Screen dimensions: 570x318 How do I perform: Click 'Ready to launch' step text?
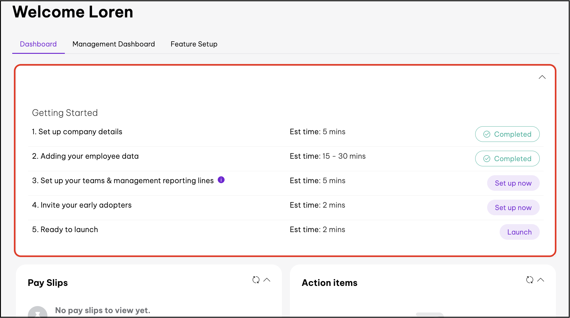coord(65,230)
